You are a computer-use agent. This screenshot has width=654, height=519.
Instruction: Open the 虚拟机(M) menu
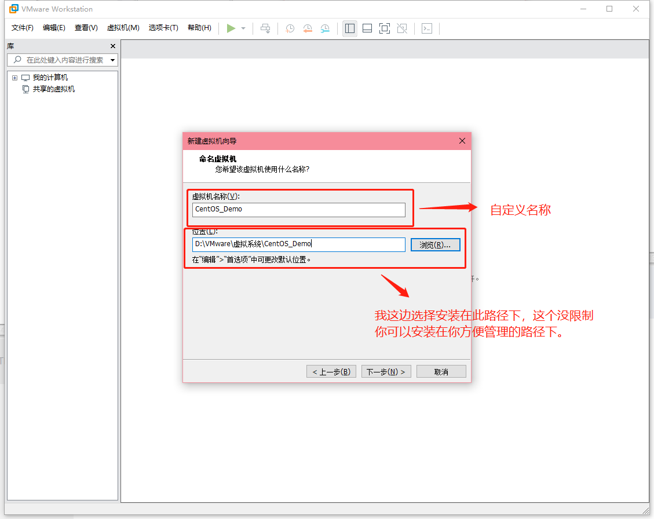123,28
